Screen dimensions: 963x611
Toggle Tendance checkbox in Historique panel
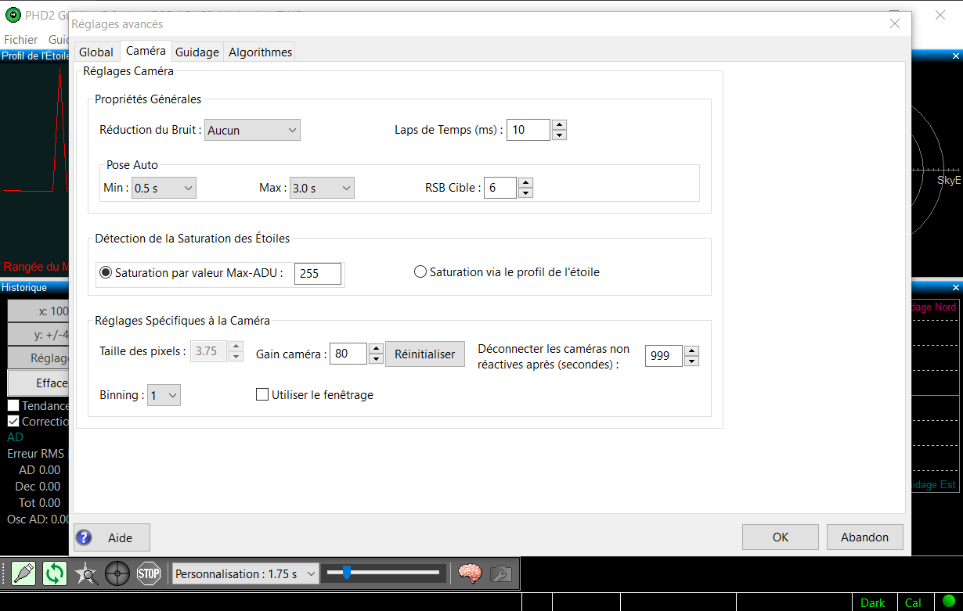[13, 405]
